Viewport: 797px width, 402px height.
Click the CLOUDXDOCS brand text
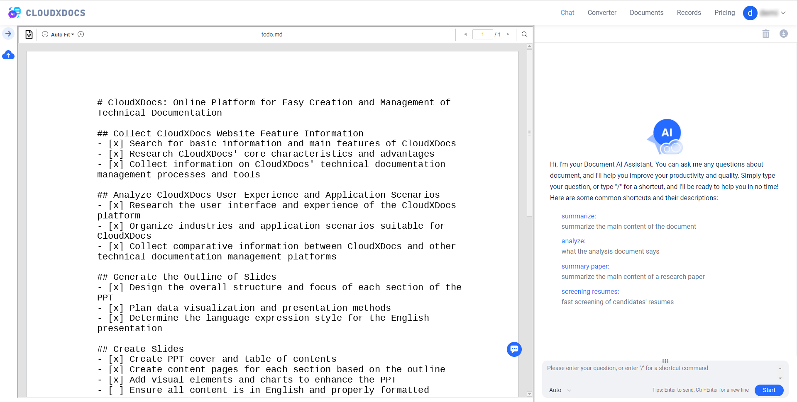point(56,13)
